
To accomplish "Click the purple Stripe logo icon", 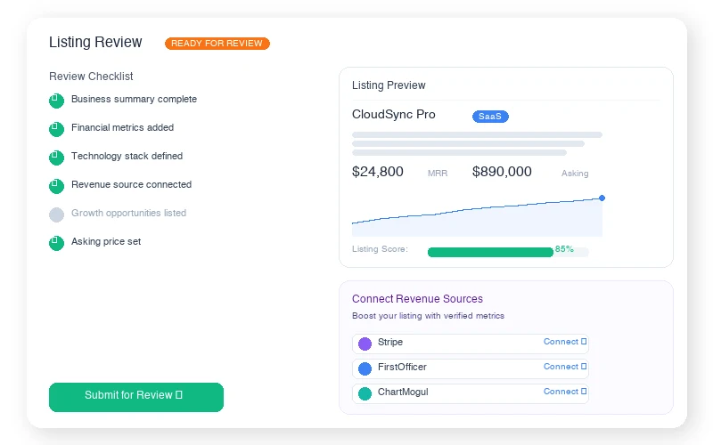I will 365,344.
